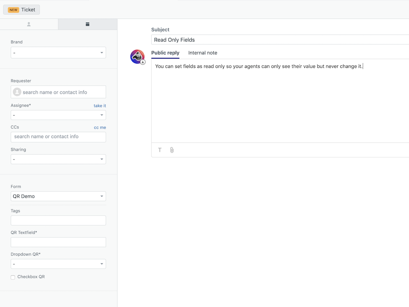Click the 'cc me' link

[x=100, y=128]
